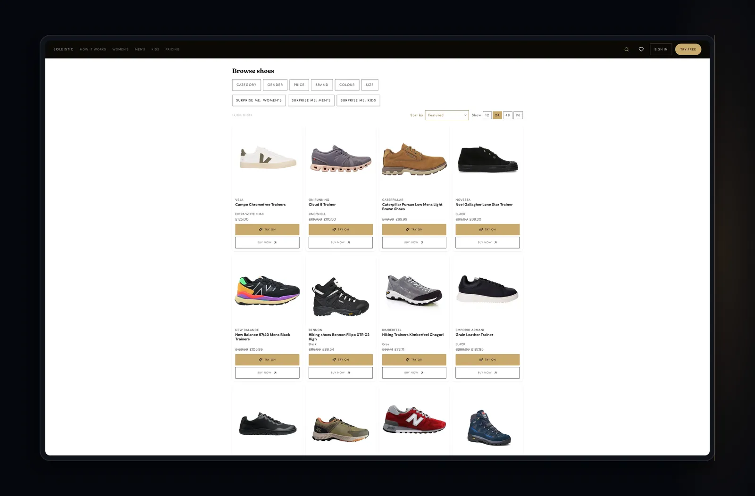Viewport: 755px width, 496px height.
Task: Open Grain Leather Trainer title link
Action: pos(474,335)
